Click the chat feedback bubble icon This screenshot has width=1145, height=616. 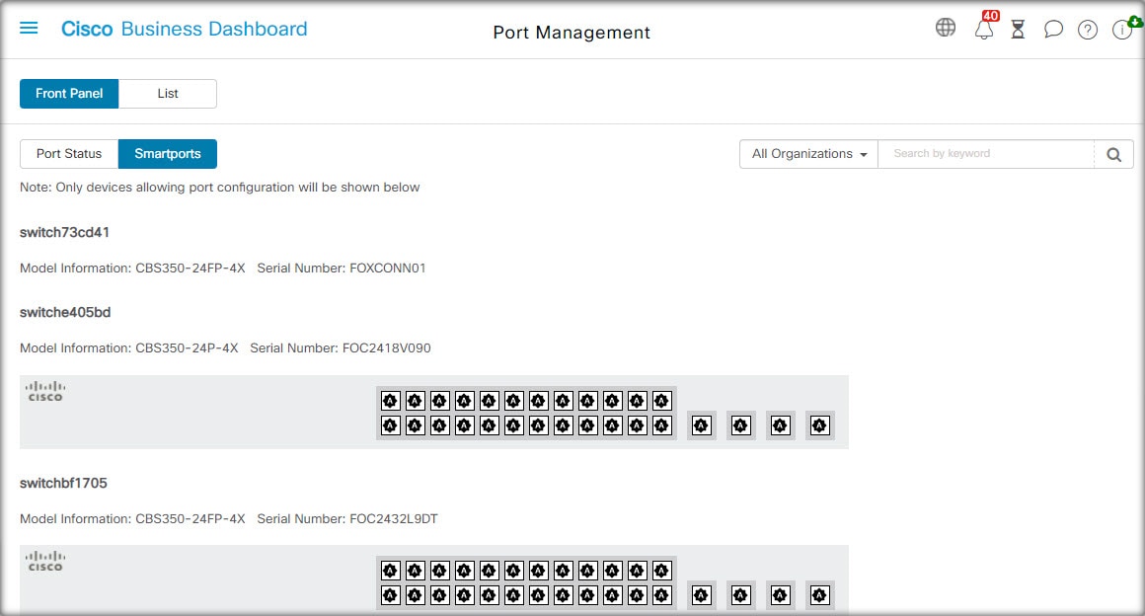(x=1053, y=30)
